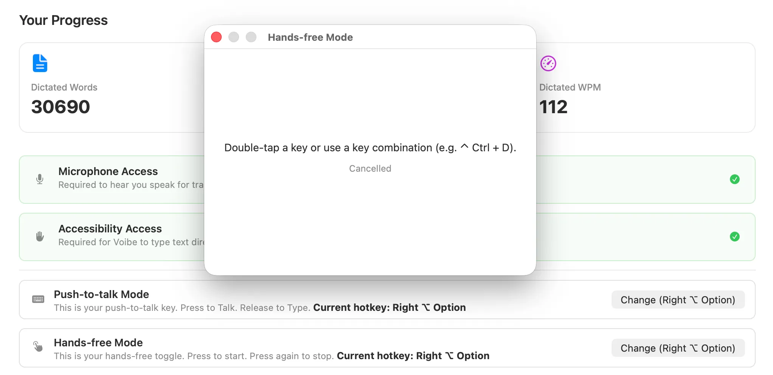
Task: Click the keyboard icon for Push-to-talk Mode
Action: click(x=38, y=299)
